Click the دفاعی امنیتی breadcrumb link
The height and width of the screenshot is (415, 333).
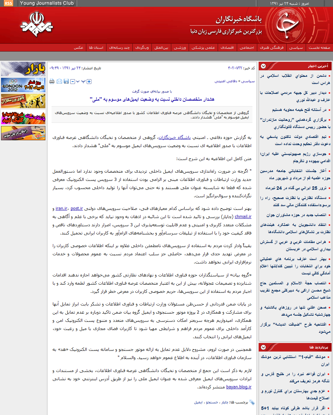[225, 81]
